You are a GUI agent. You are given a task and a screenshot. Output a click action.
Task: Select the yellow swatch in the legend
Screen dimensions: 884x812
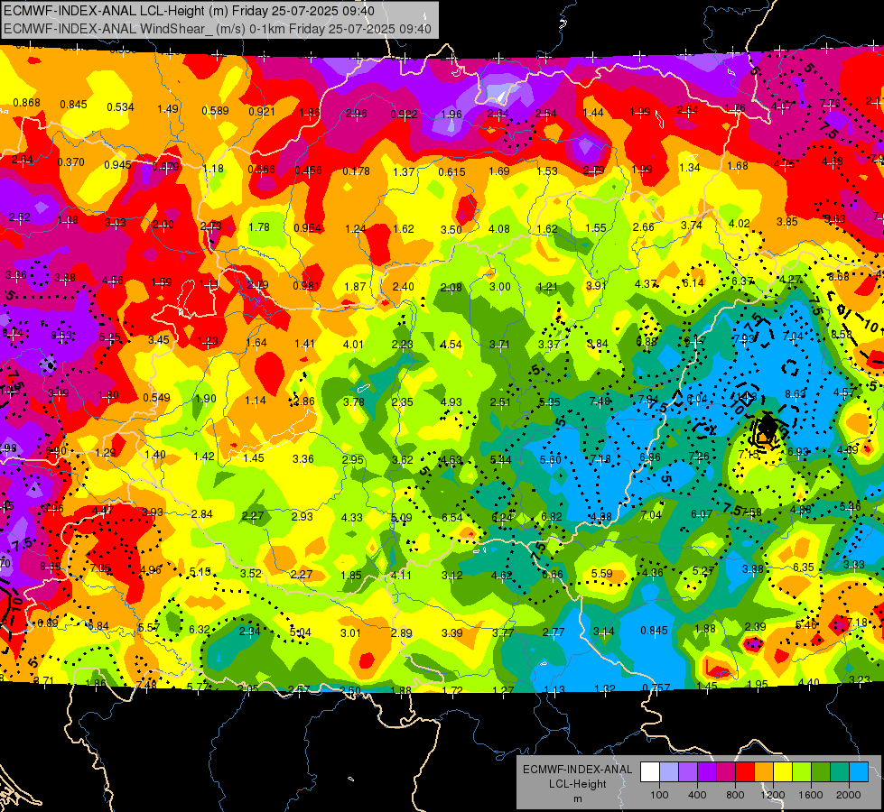[783, 772]
